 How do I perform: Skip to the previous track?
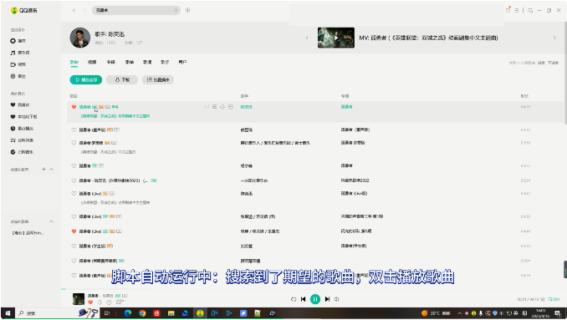click(x=303, y=299)
